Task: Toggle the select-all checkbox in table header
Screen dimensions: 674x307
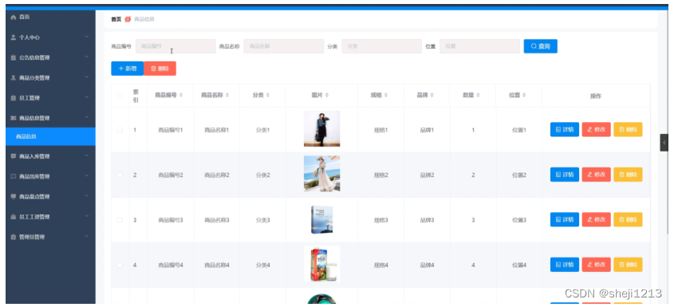Action: click(120, 96)
